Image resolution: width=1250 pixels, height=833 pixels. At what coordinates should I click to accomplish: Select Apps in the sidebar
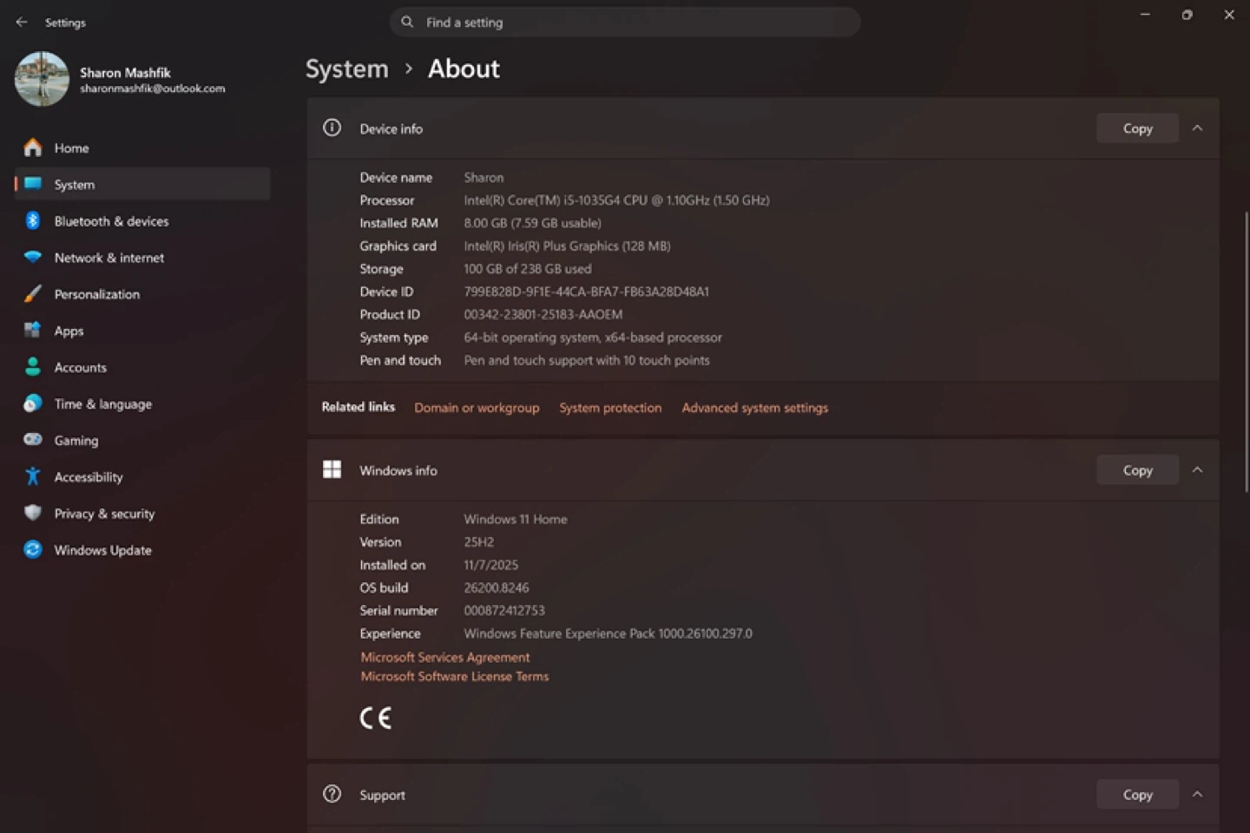tap(142, 331)
